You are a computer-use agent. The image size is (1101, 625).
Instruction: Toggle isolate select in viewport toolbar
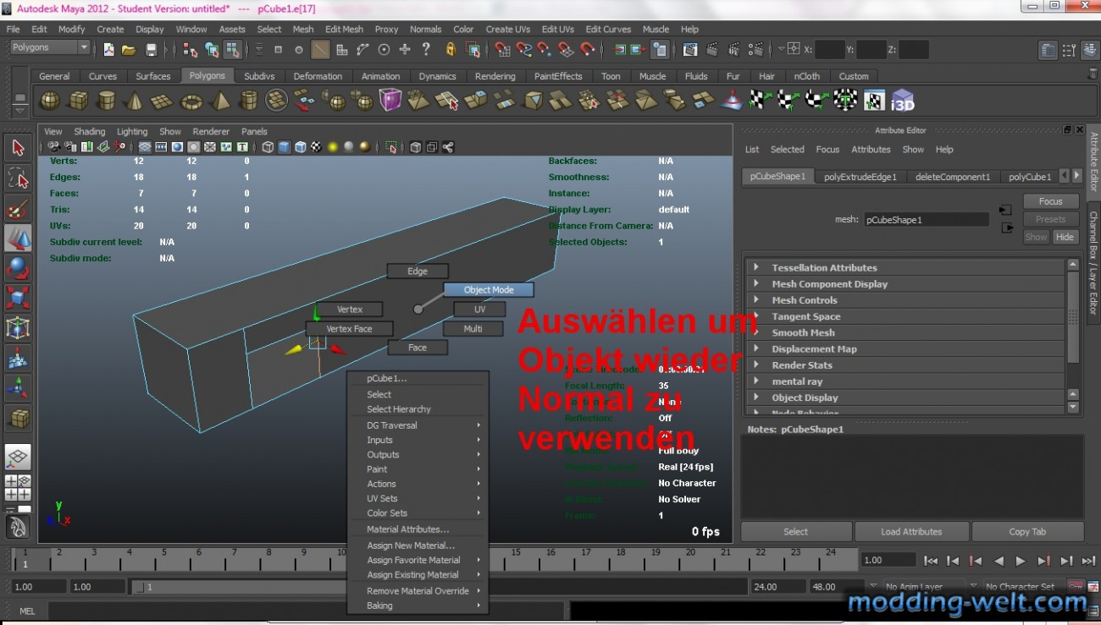[390, 147]
